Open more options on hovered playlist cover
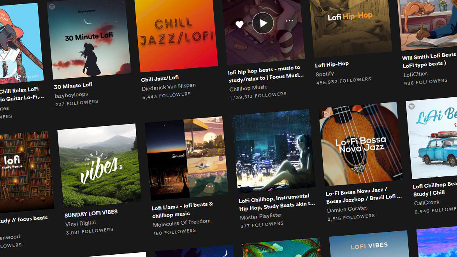 pyautogui.click(x=289, y=21)
